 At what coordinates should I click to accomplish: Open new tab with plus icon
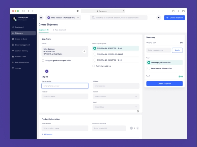pos(178,11)
